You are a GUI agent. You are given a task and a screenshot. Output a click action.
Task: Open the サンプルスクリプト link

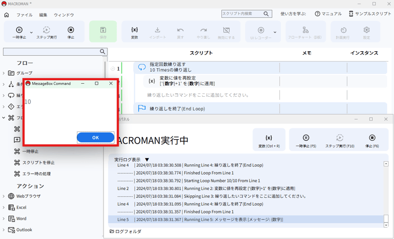point(370,14)
